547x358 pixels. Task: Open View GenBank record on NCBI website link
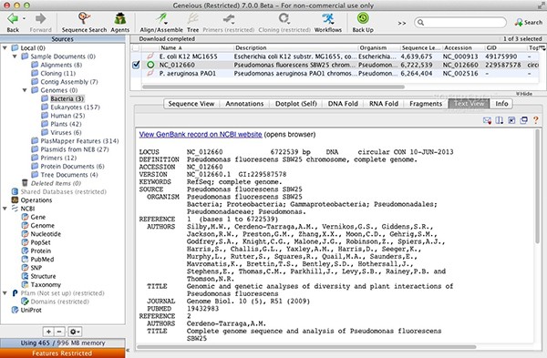click(x=201, y=134)
